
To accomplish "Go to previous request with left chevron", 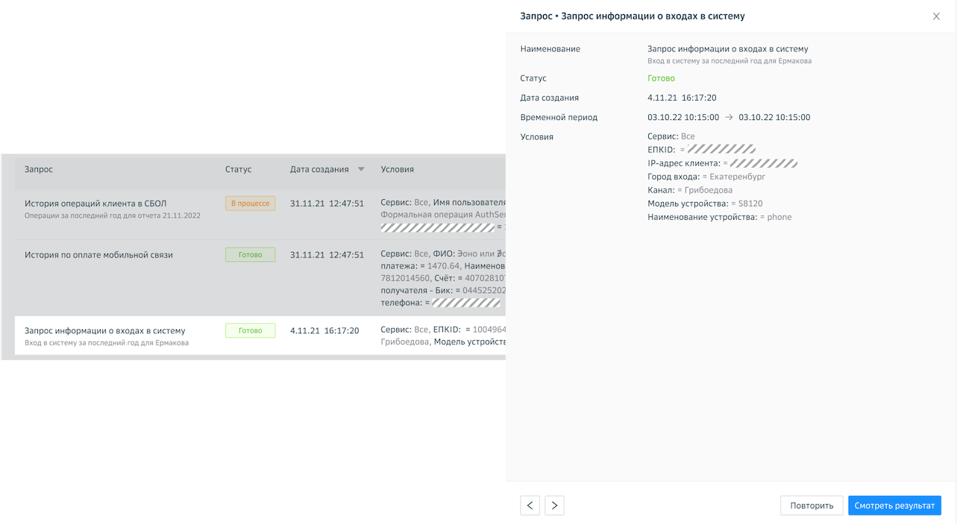I will click(530, 506).
